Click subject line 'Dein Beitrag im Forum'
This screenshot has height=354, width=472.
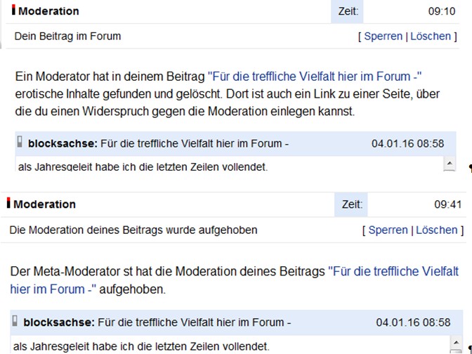coord(67,36)
